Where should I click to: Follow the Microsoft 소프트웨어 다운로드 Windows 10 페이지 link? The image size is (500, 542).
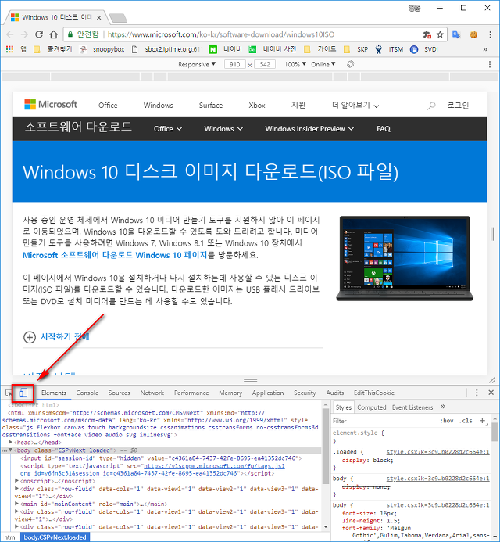point(115,255)
